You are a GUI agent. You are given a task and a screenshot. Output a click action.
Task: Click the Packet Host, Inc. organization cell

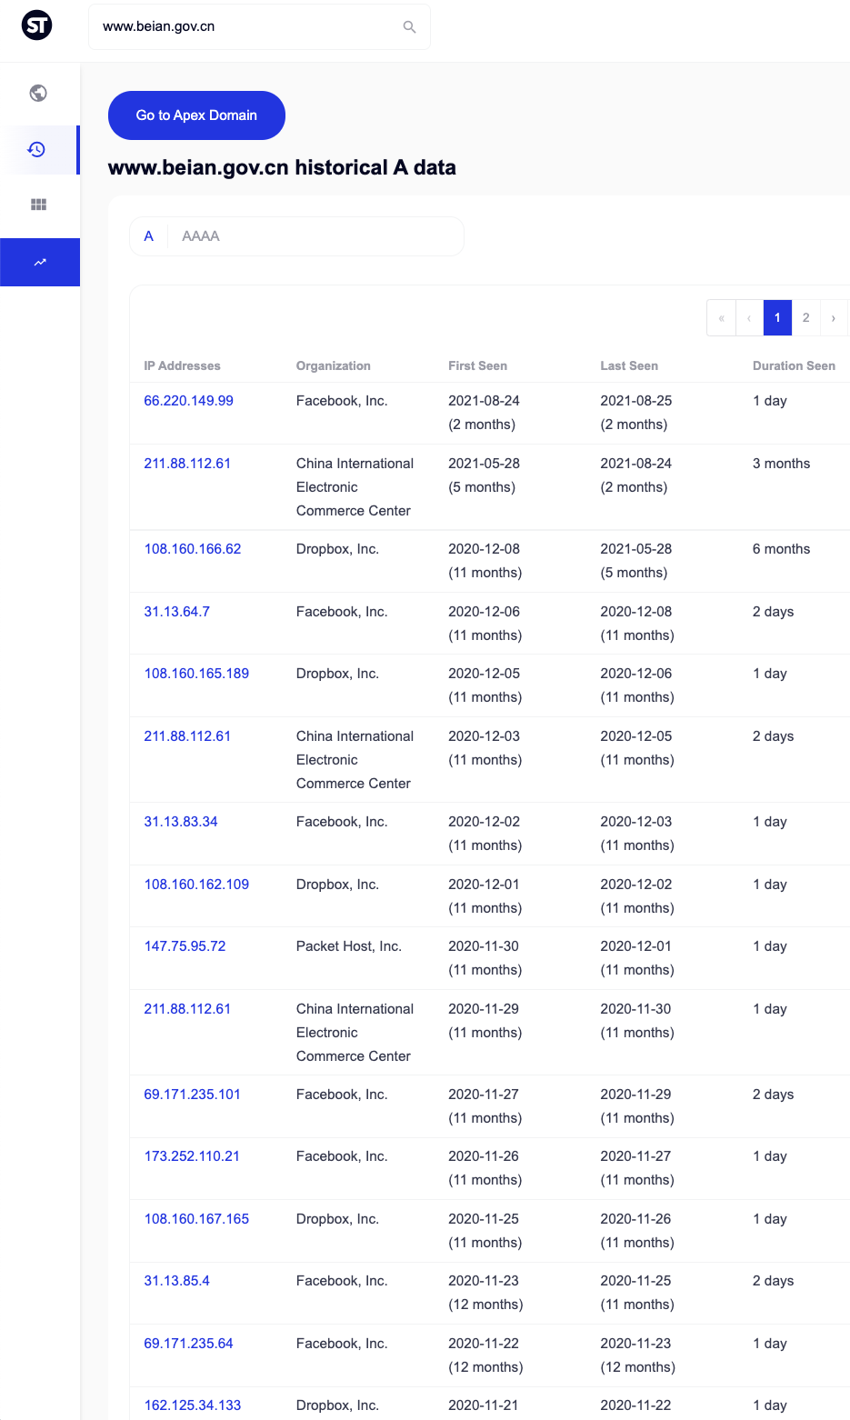click(x=349, y=946)
